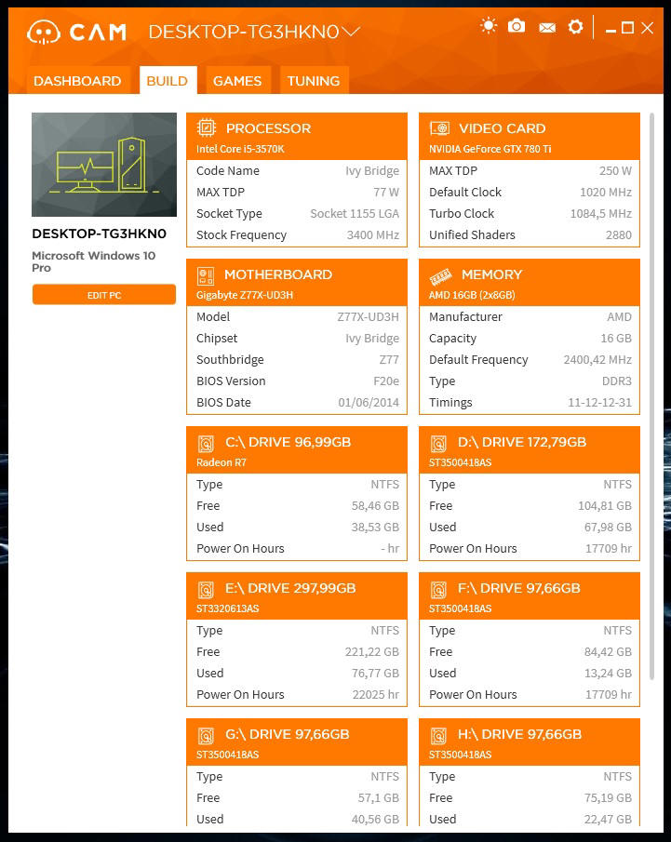Click Intel Core i5-3570K text
Screen dimensions: 671x842
pyautogui.click(x=240, y=149)
